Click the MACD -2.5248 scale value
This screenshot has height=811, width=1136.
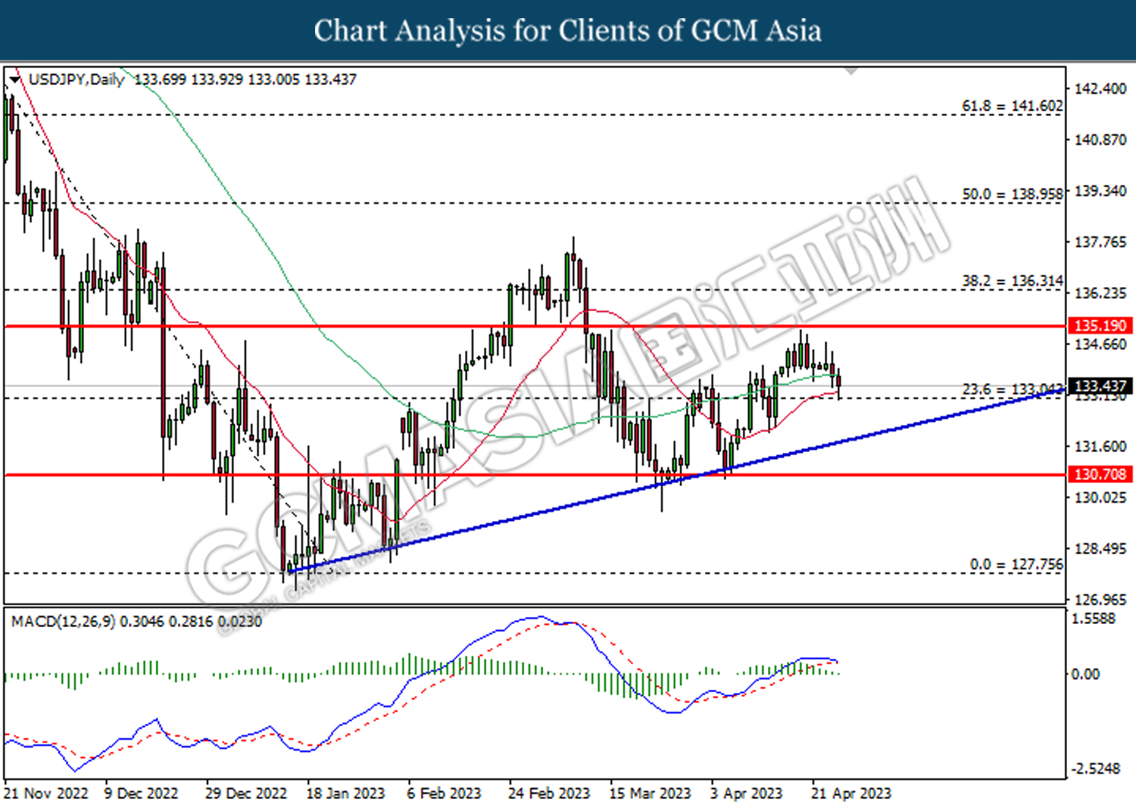(x=1094, y=769)
